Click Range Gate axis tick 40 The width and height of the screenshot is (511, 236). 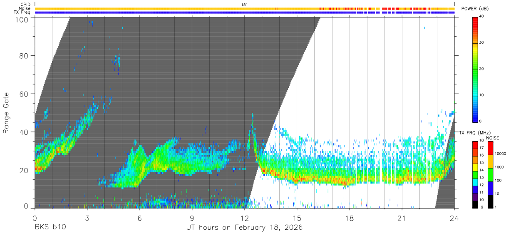click(24, 132)
